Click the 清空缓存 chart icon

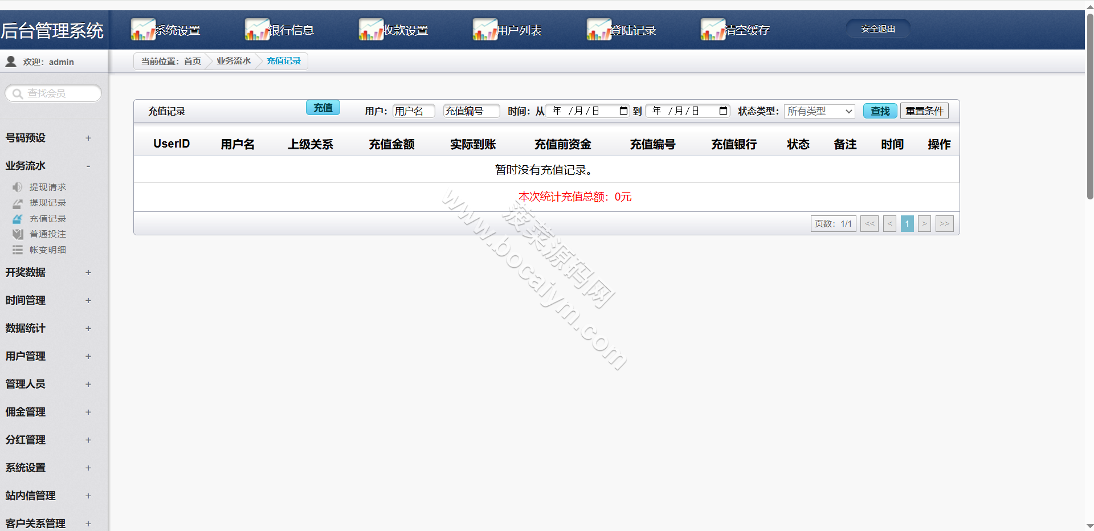[x=713, y=30]
